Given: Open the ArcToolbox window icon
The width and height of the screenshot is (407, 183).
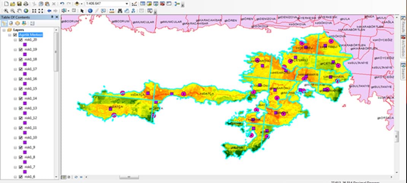Looking at the screenshot, I should [x=162, y=4].
